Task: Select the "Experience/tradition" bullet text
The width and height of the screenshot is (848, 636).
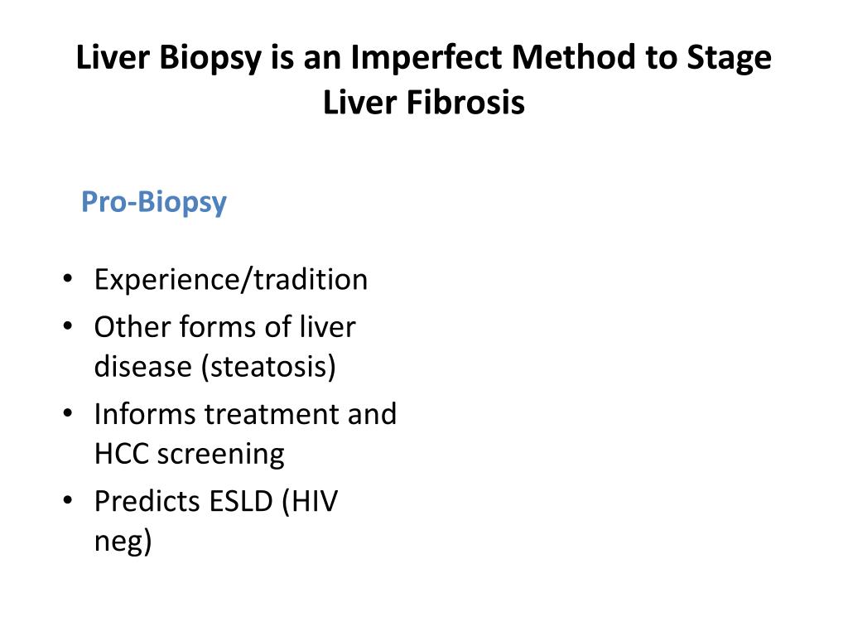Action: click(x=230, y=280)
